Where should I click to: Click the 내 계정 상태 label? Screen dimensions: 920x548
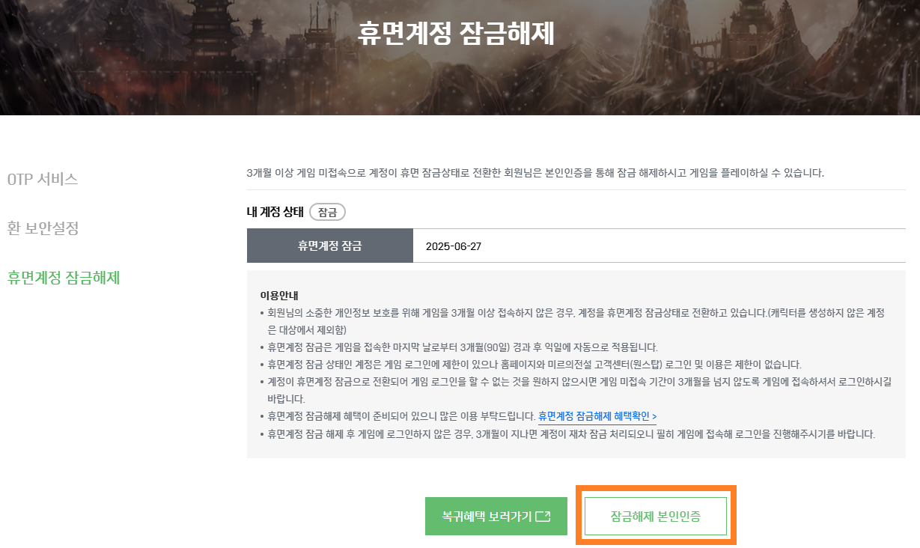[x=275, y=212]
